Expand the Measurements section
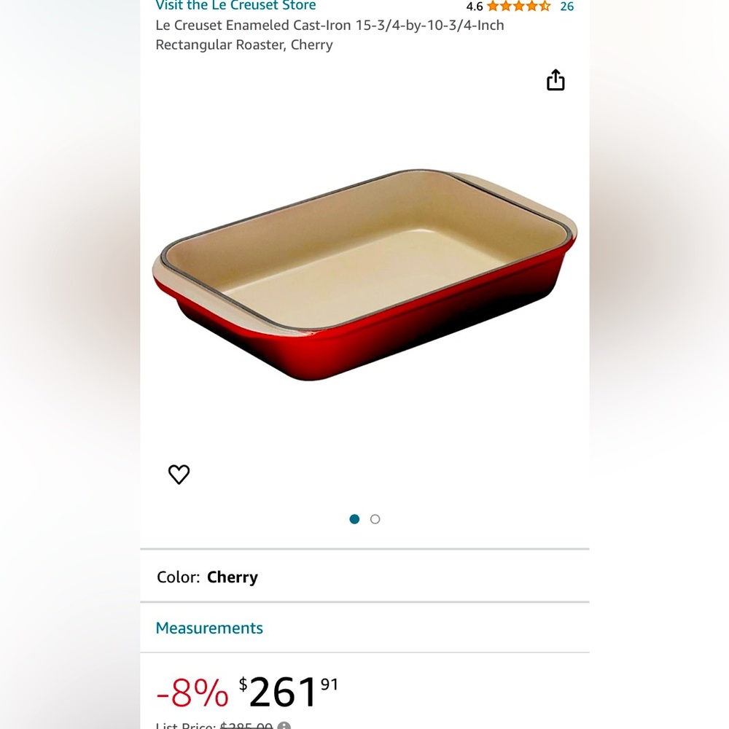Screen dimensions: 729x729 pos(209,628)
